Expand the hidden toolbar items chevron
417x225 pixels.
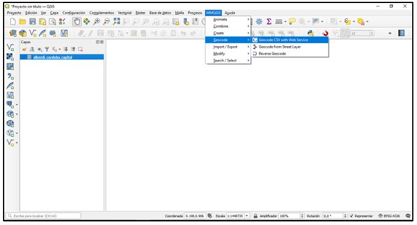pos(389,33)
